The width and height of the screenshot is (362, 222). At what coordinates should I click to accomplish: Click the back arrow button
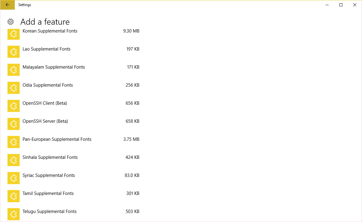click(7, 5)
